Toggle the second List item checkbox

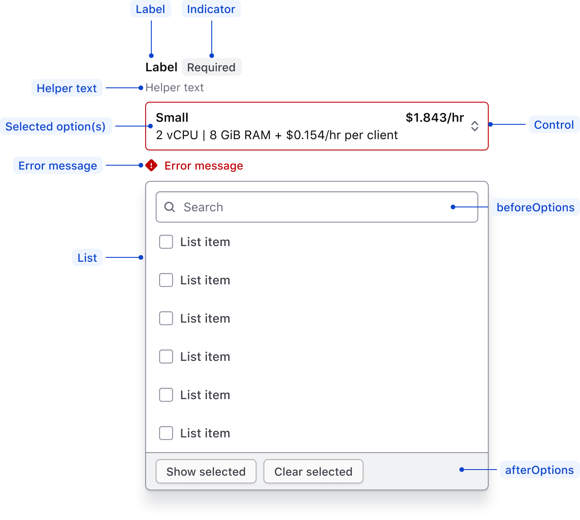(166, 280)
